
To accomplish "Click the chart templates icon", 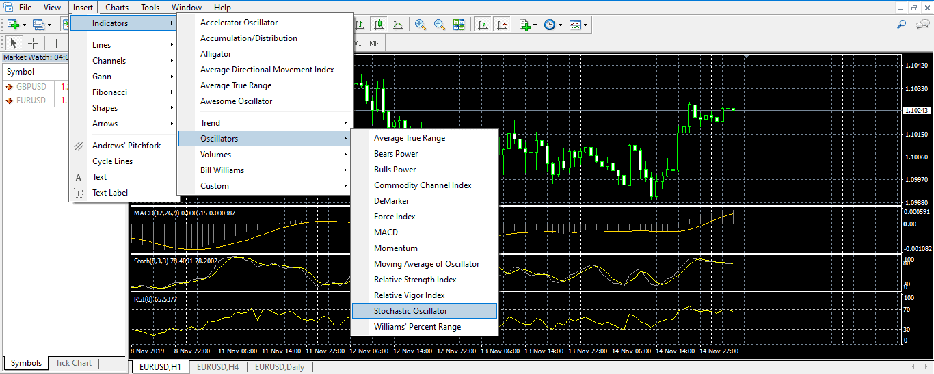I will pos(575,25).
